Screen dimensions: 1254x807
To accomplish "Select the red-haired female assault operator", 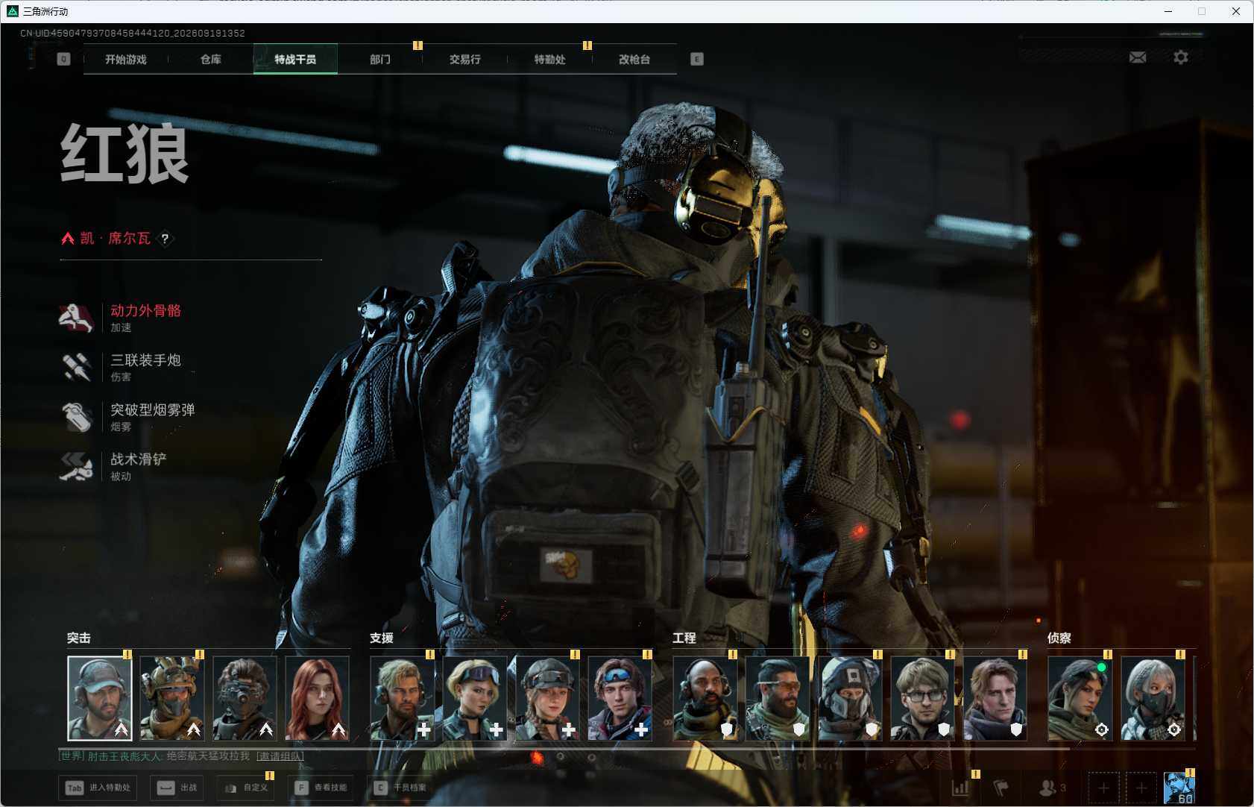I will pos(318,698).
